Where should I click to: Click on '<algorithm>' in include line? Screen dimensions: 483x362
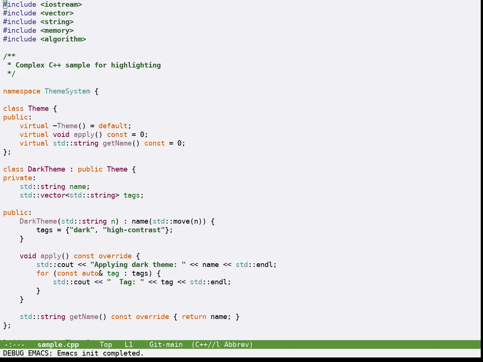click(x=63, y=39)
